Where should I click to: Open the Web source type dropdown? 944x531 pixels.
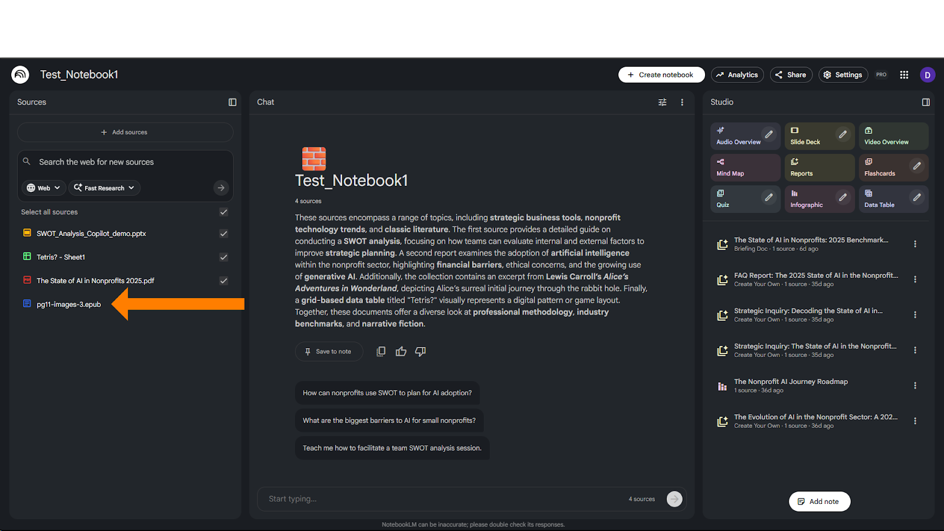pos(42,188)
